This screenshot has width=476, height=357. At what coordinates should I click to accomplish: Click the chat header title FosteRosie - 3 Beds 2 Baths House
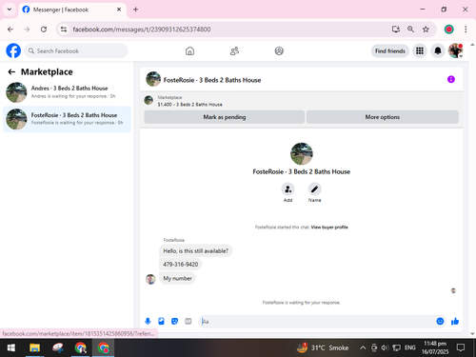[x=212, y=80]
